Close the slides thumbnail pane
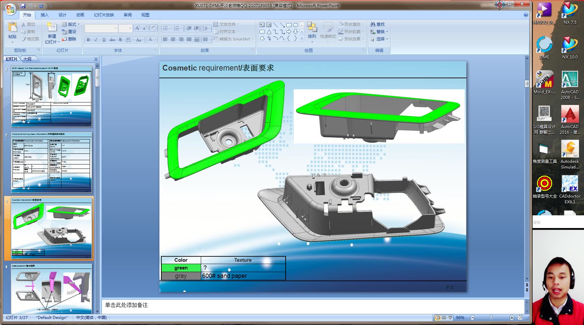 pyautogui.click(x=96, y=59)
